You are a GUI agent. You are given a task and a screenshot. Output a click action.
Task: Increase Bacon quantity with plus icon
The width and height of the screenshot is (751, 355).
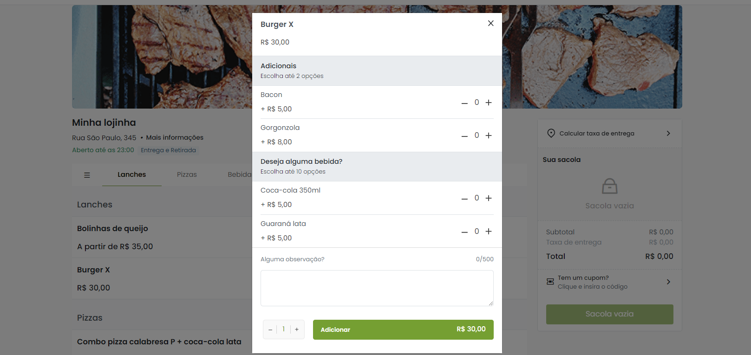(489, 103)
